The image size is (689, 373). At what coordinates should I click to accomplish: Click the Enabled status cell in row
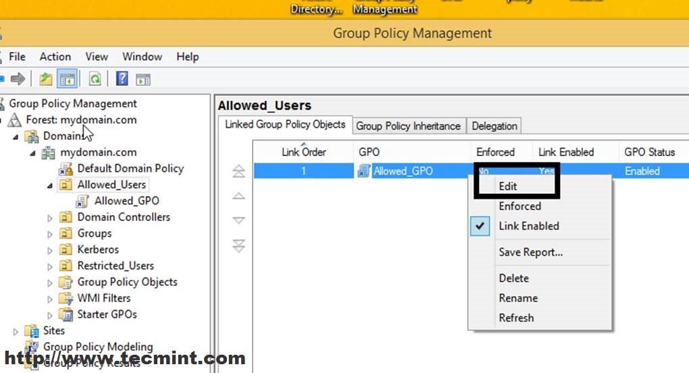click(642, 171)
